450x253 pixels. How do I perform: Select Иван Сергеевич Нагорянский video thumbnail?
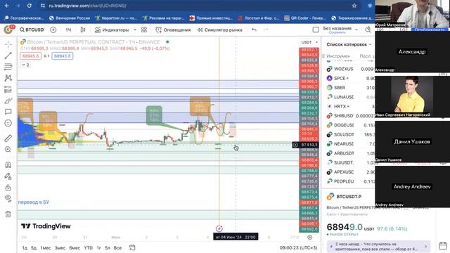413,96
